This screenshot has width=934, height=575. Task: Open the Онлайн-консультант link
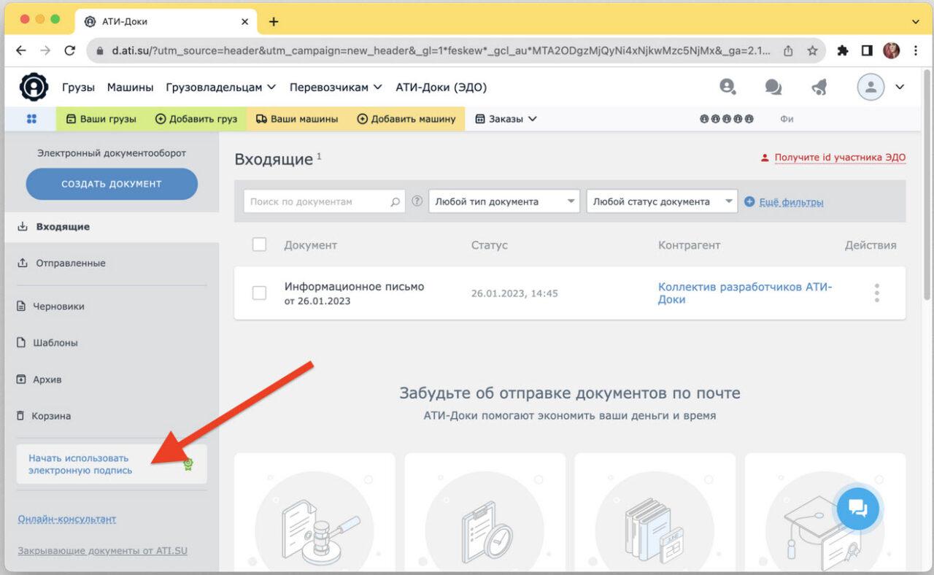click(67, 519)
